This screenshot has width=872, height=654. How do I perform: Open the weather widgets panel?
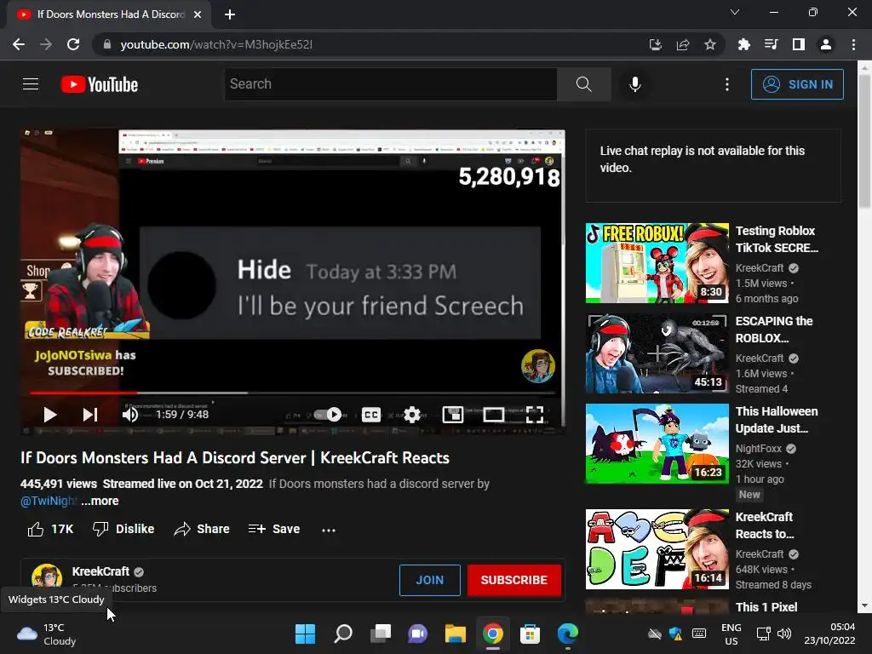pos(47,634)
